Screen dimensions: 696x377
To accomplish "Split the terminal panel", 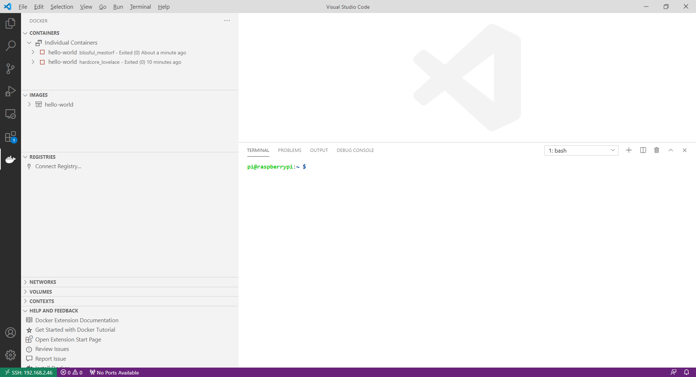I will pyautogui.click(x=643, y=150).
